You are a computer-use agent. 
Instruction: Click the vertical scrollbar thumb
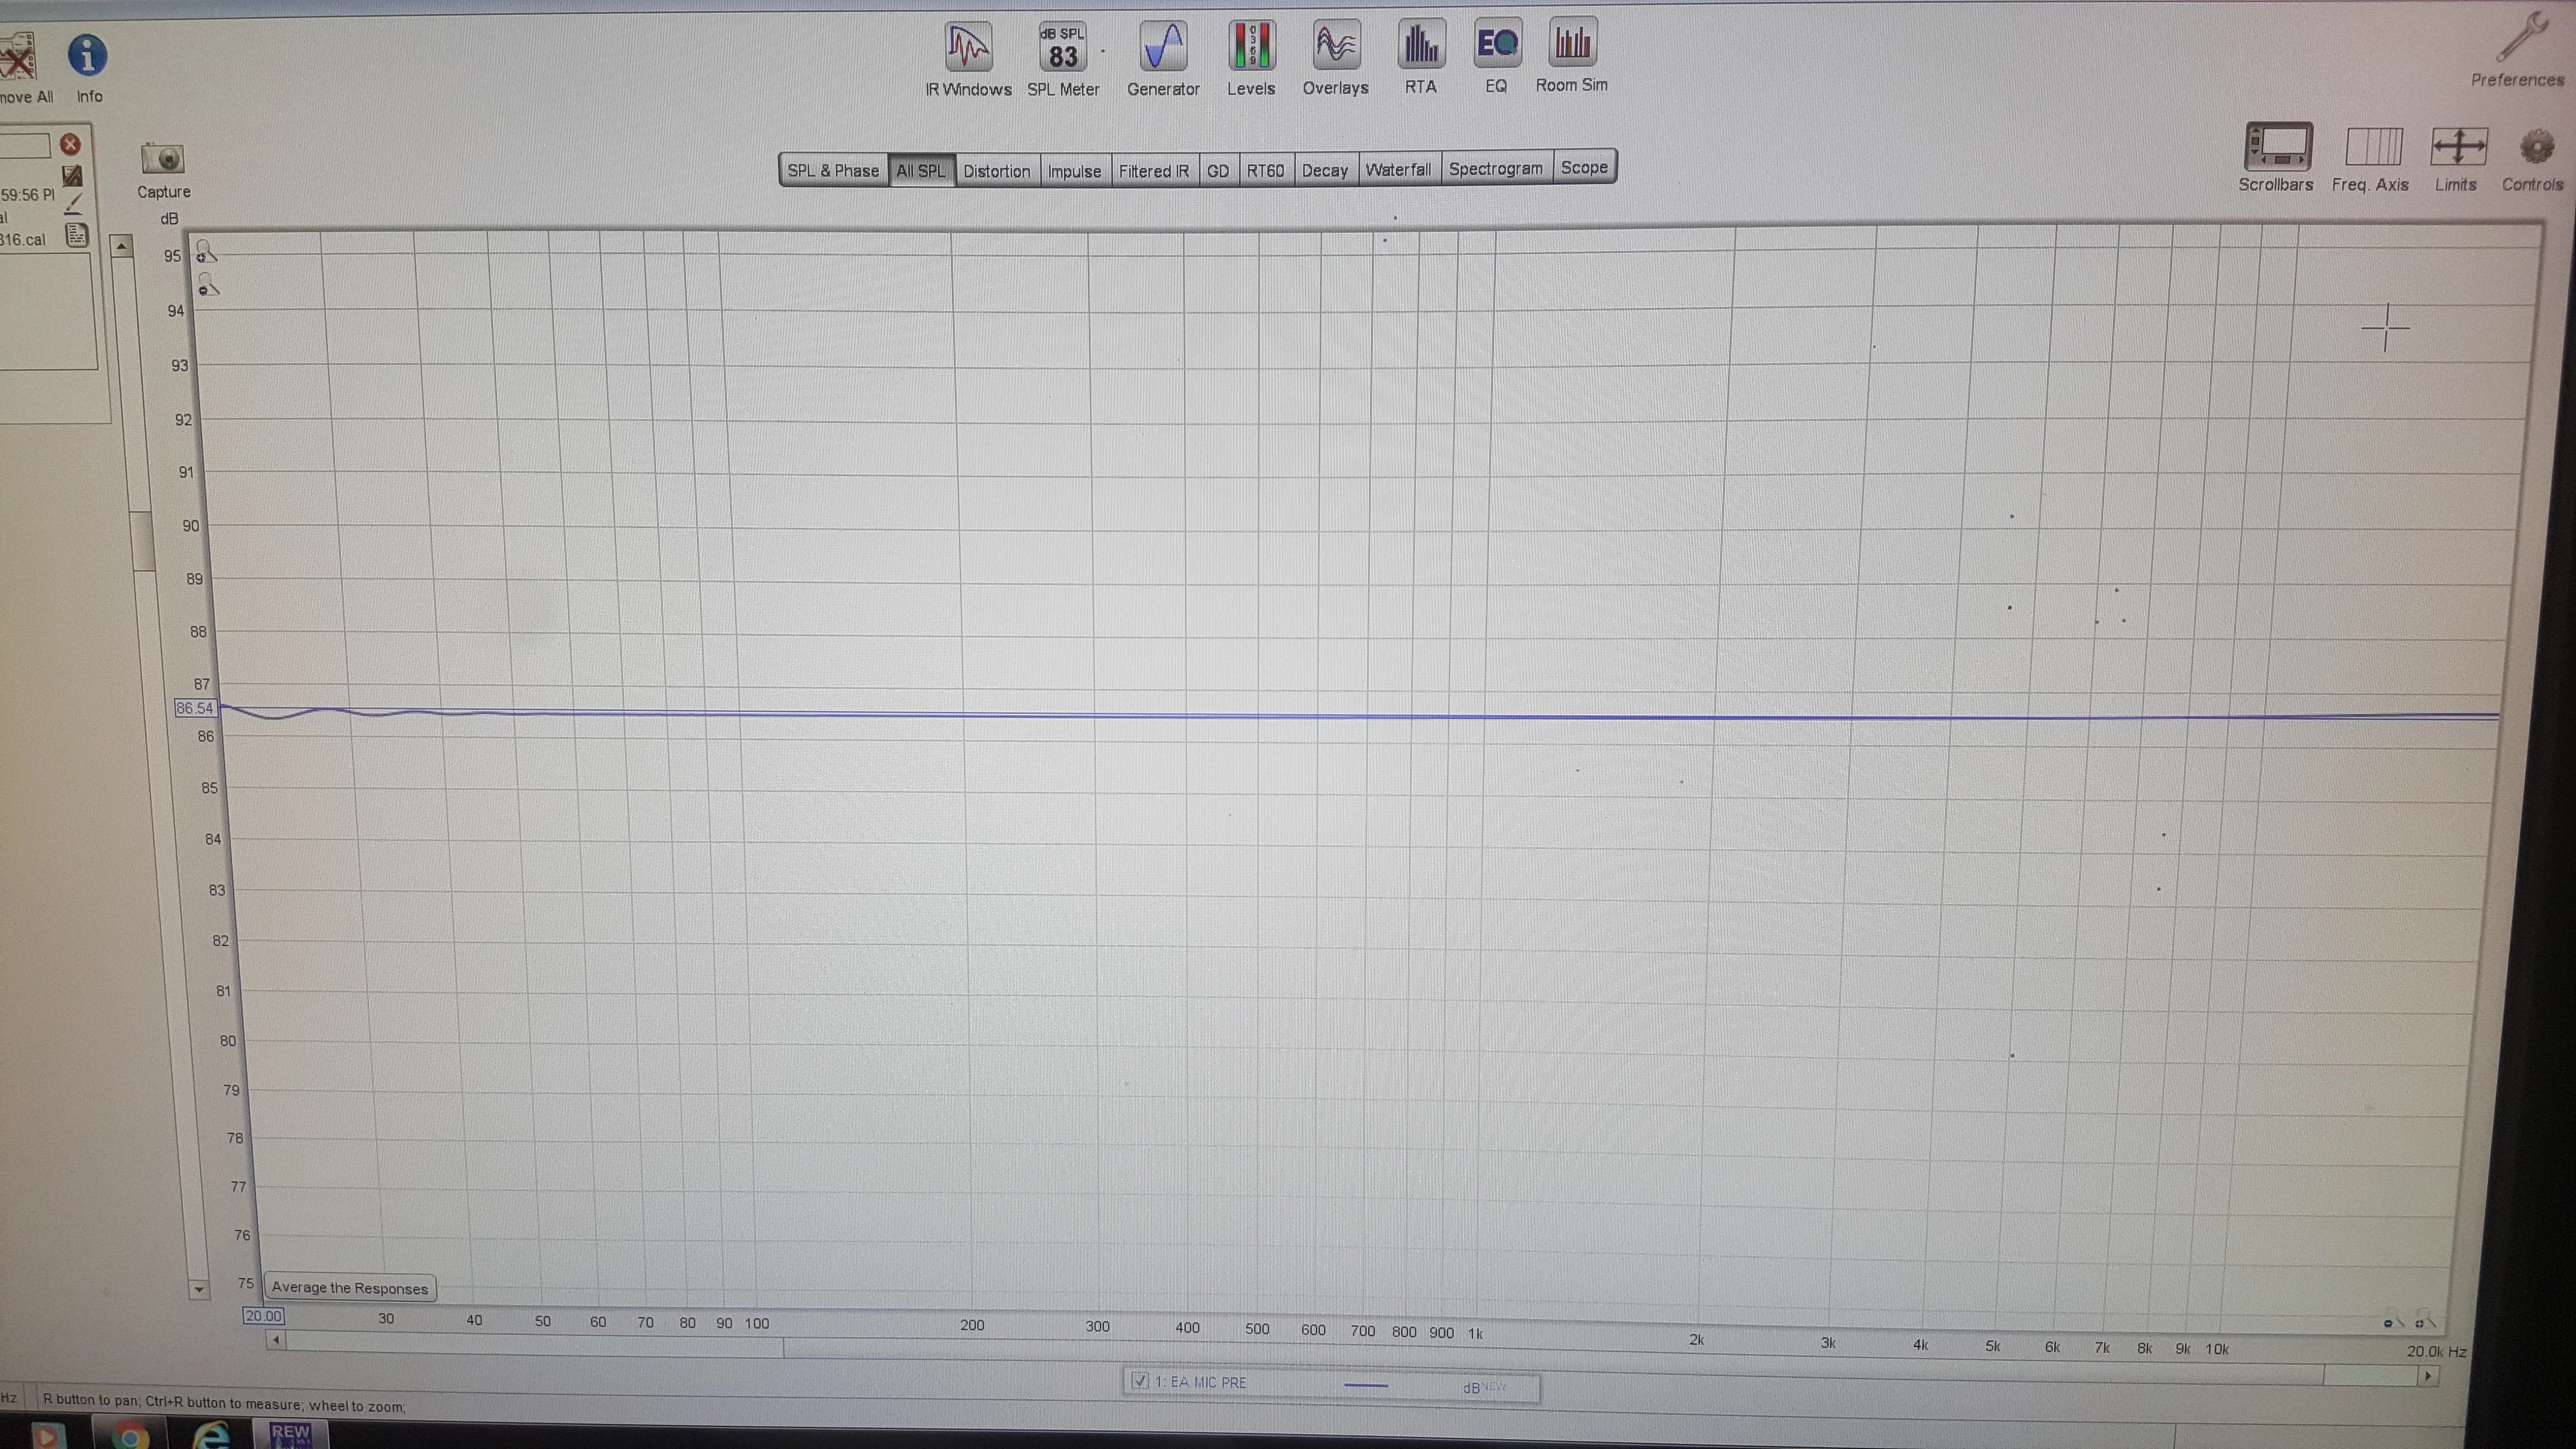(143, 541)
